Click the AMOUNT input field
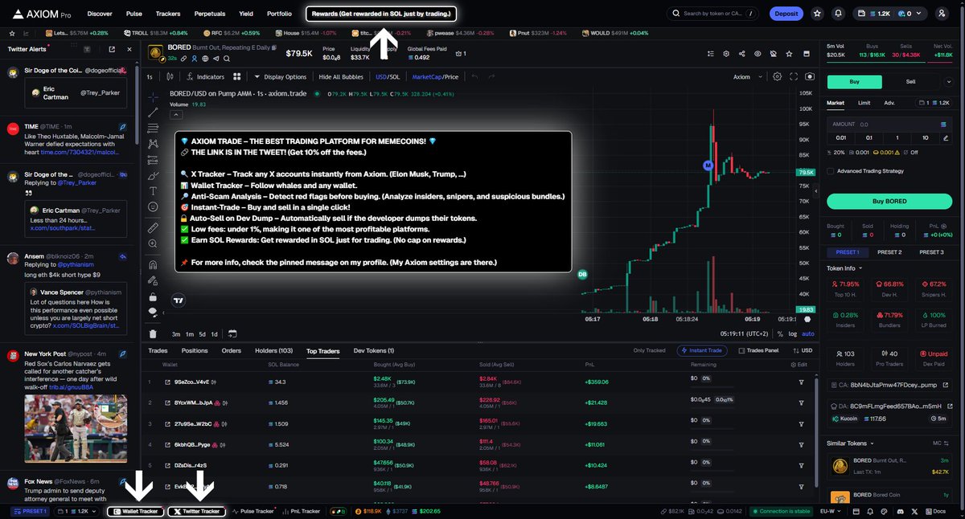Image resolution: width=965 pixels, height=519 pixels. pyautogui.click(x=889, y=125)
